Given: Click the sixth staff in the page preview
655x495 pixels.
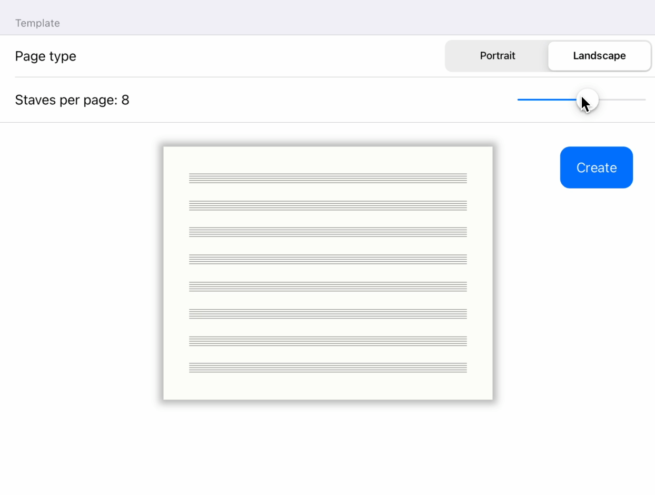Looking at the screenshot, I should click(x=327, y=314).
